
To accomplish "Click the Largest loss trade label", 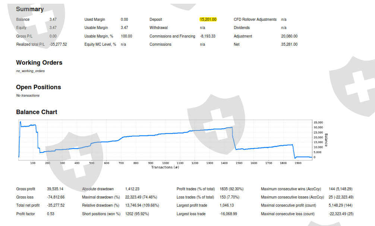I will (x=191, y=214).
